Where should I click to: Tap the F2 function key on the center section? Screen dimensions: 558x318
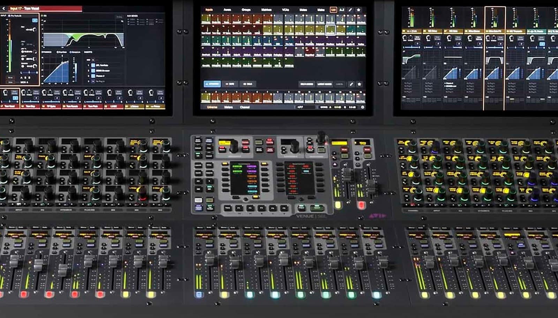[x=250, y=208]
